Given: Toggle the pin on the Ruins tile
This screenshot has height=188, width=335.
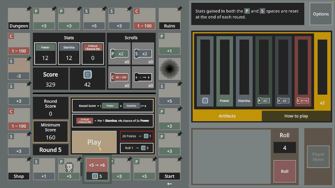Looking at the screenshot, I should tap(180, 9).
